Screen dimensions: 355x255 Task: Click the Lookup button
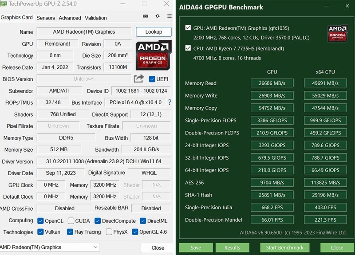point(154,32)
